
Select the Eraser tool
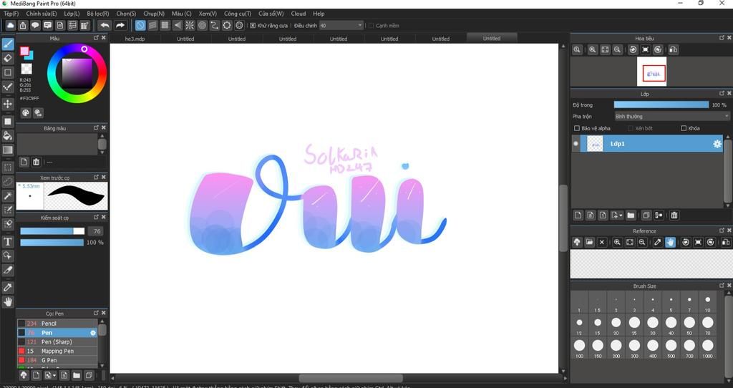tap(8, 58)
